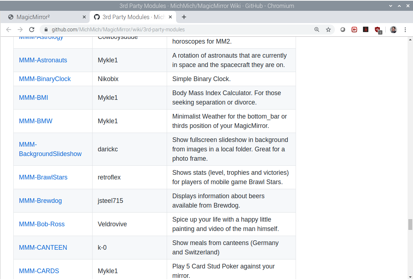Close the 3rd Party Modules tab
This screenshot has height=280, width=413.
coord(170,17)
